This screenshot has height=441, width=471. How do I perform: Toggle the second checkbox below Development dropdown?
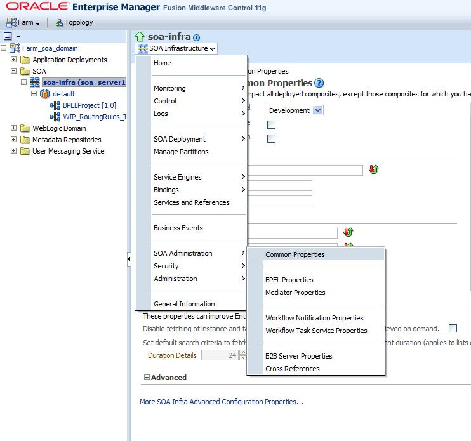271,138
